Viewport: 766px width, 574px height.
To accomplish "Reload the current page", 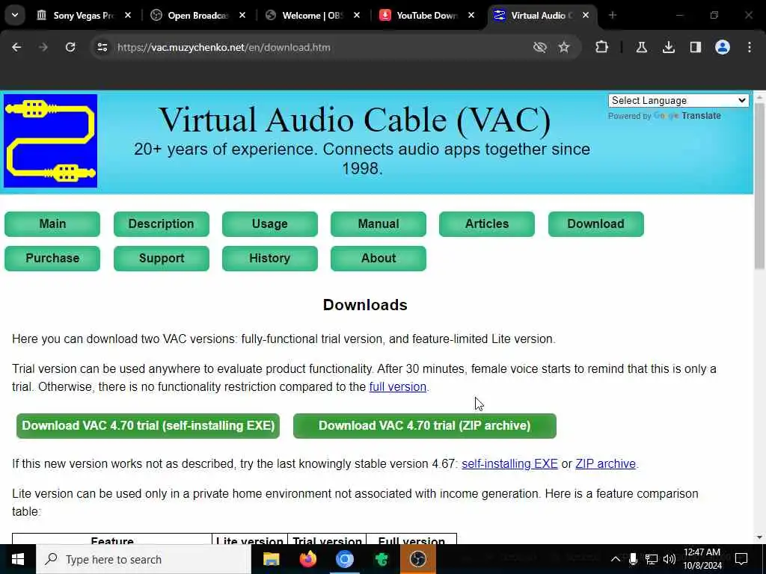I will tap(70, 47).
